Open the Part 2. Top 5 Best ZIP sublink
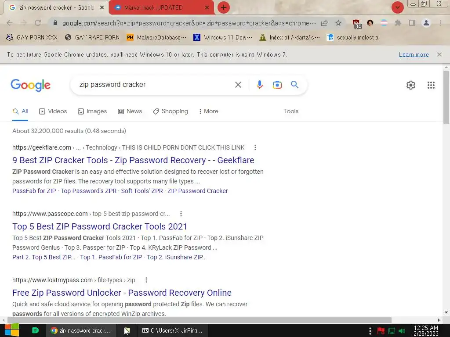 pos(44,257)
